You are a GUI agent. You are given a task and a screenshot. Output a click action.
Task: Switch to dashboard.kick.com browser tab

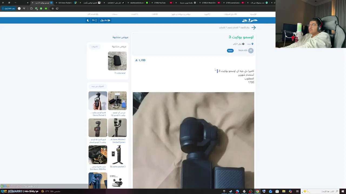(x=138, y=3)
